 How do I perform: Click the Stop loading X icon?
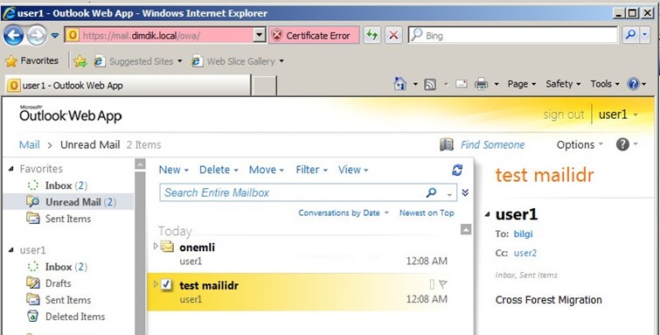click(x=393, y=35)
